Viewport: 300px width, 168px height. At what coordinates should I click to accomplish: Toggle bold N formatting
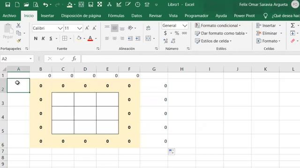point(36,38)
